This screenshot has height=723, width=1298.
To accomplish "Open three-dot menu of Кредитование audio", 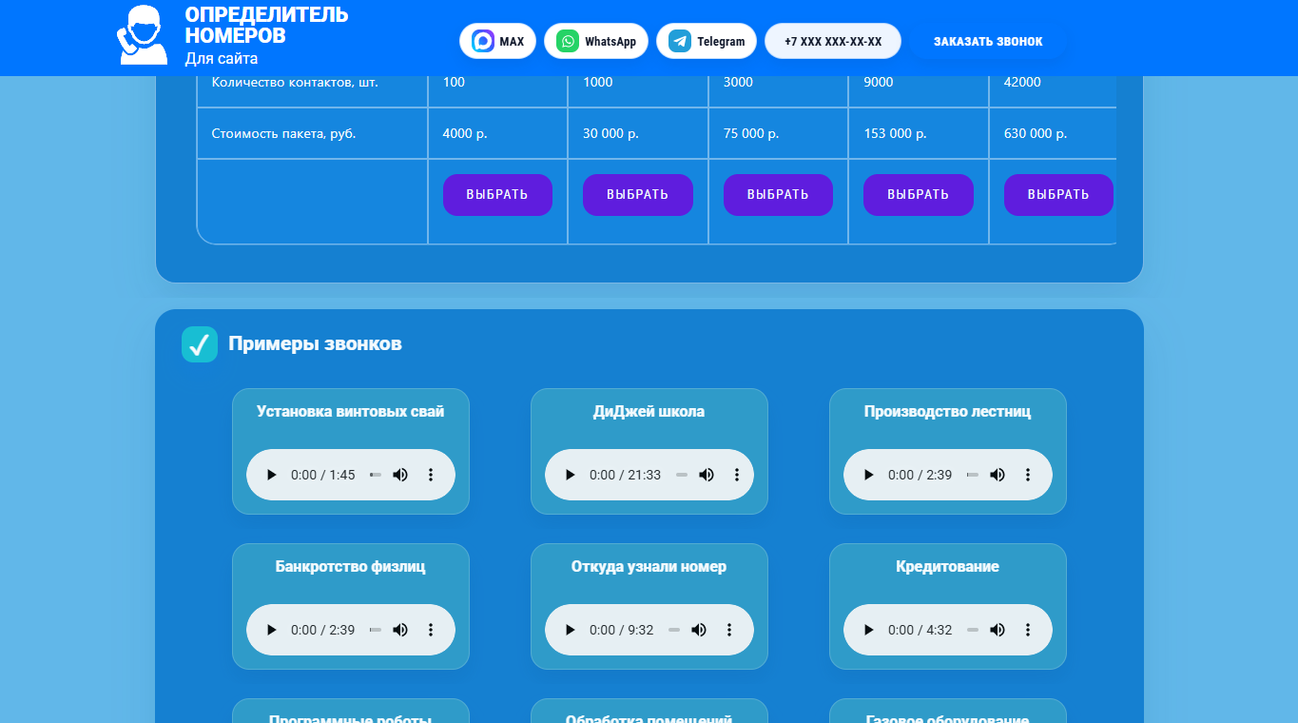I will click(x=1027, y=630).
